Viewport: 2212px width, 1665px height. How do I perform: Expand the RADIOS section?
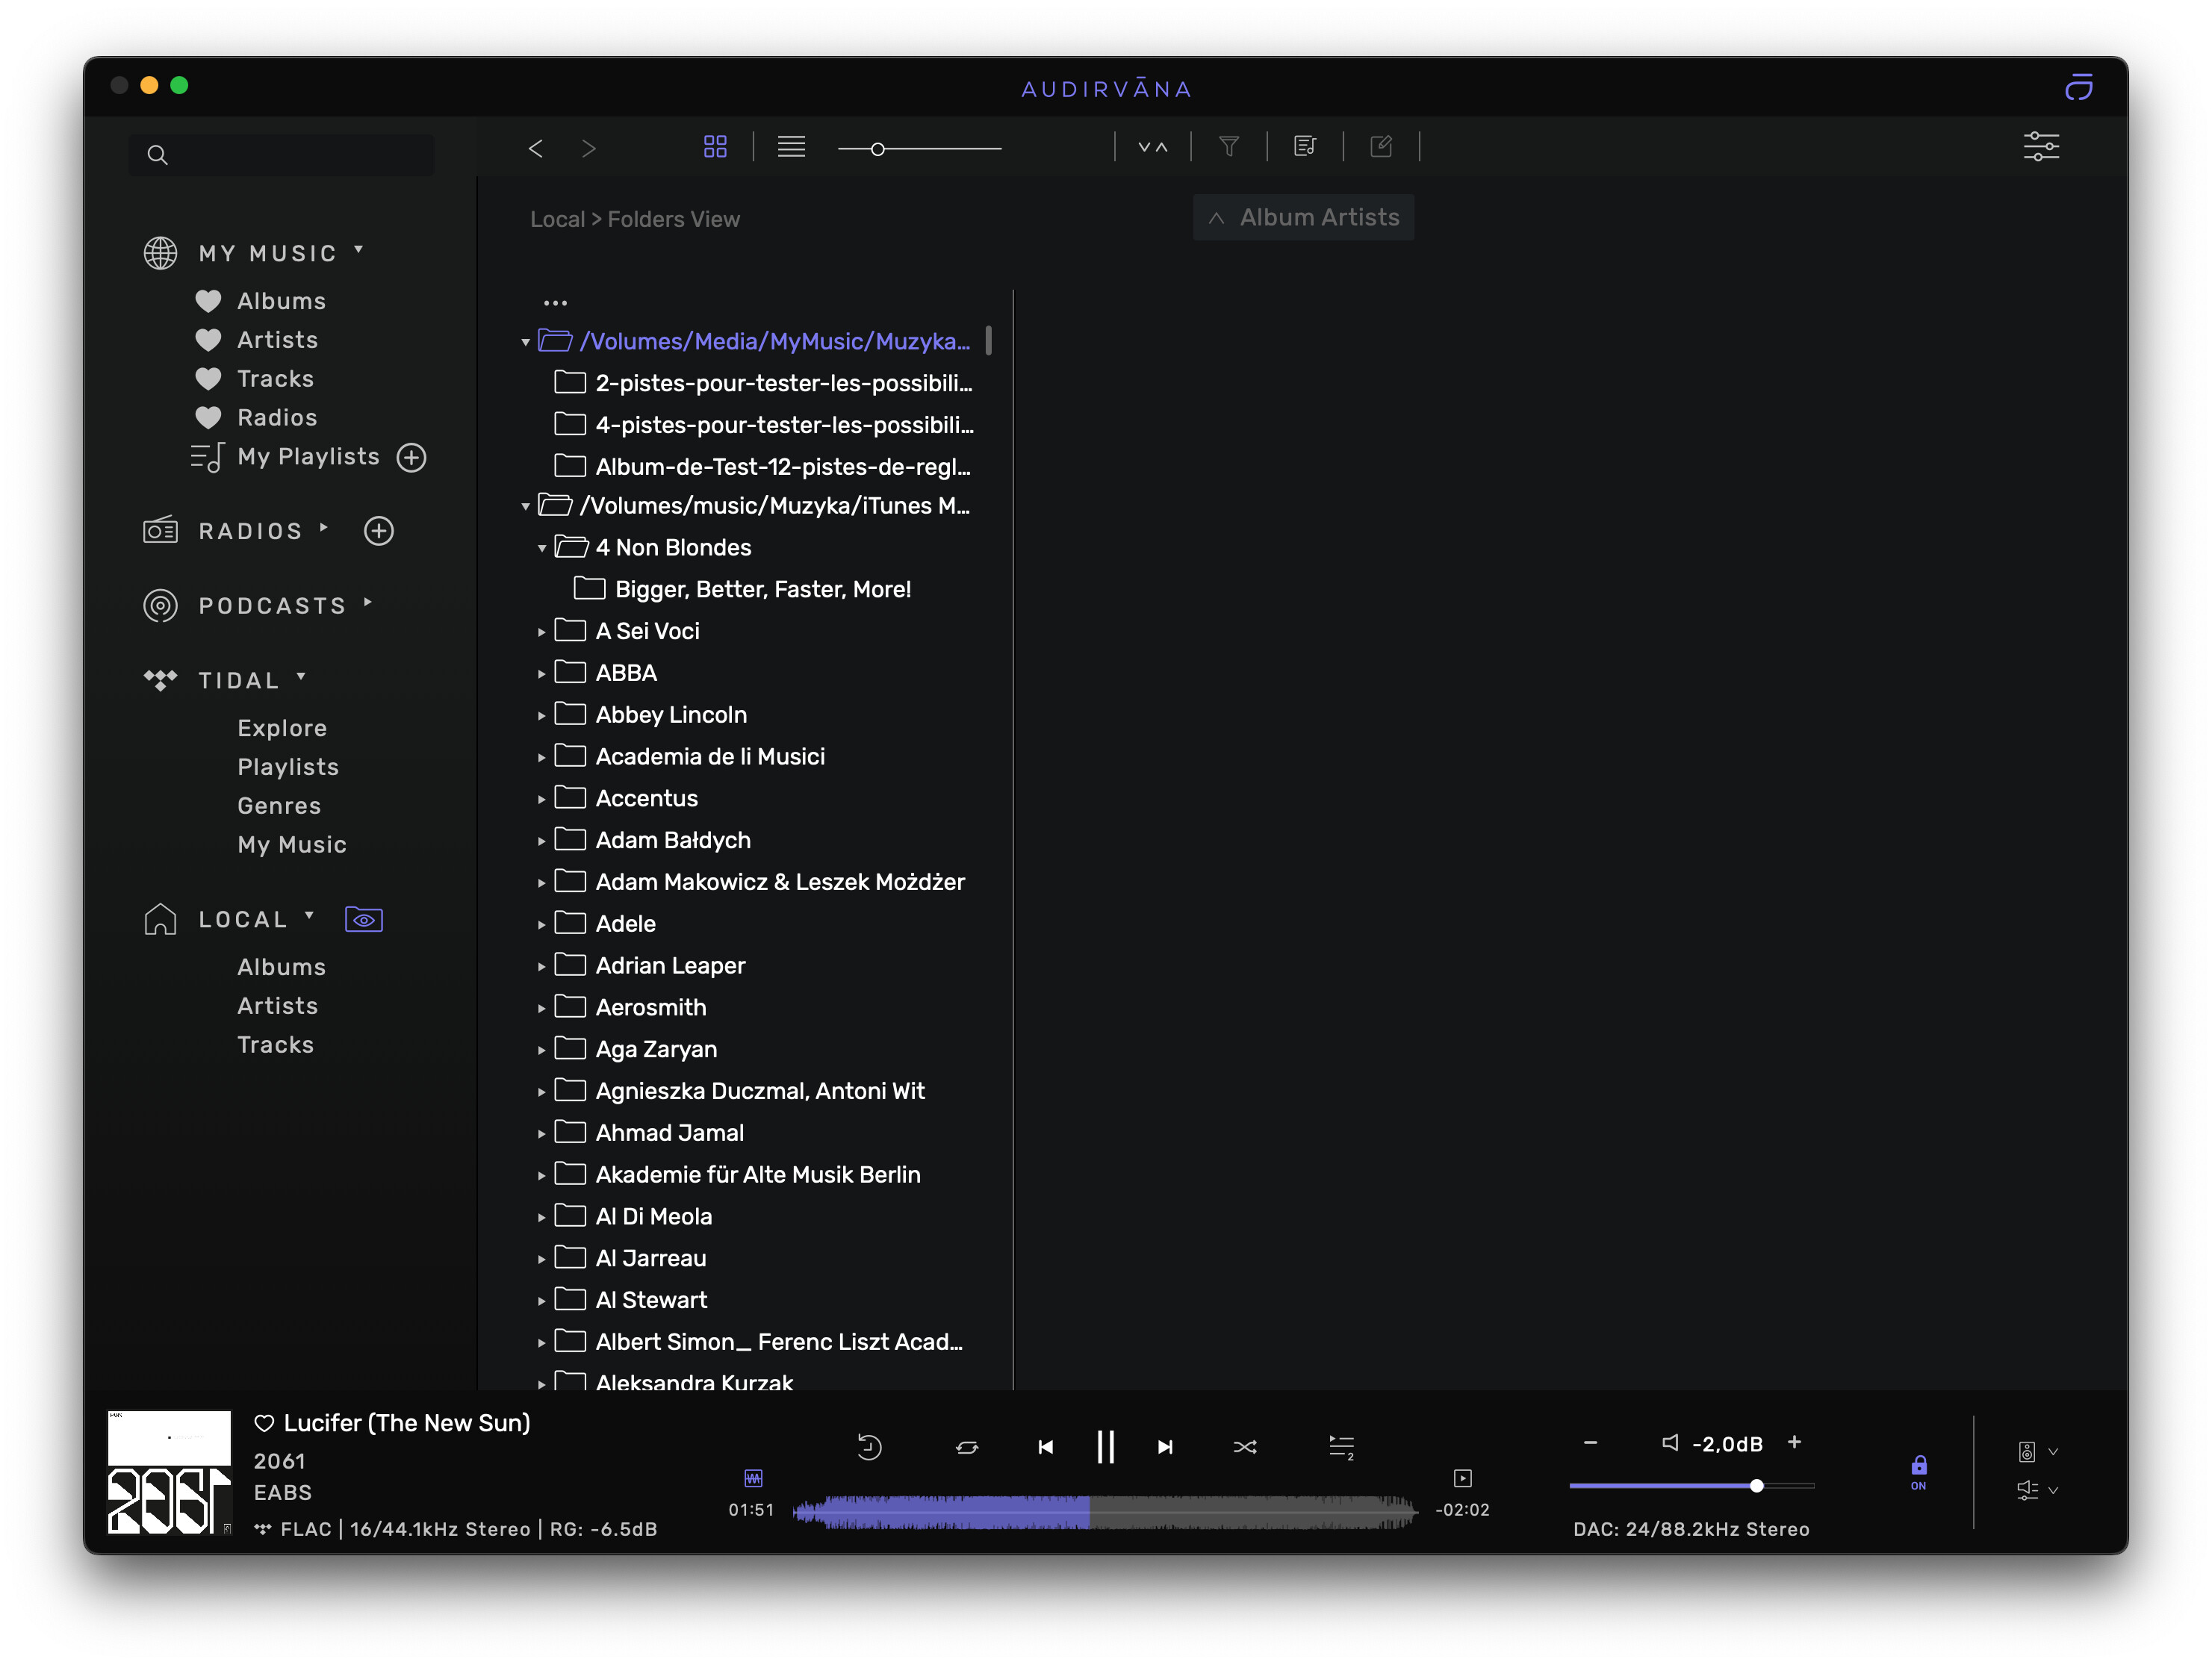(x=324, y=528)
